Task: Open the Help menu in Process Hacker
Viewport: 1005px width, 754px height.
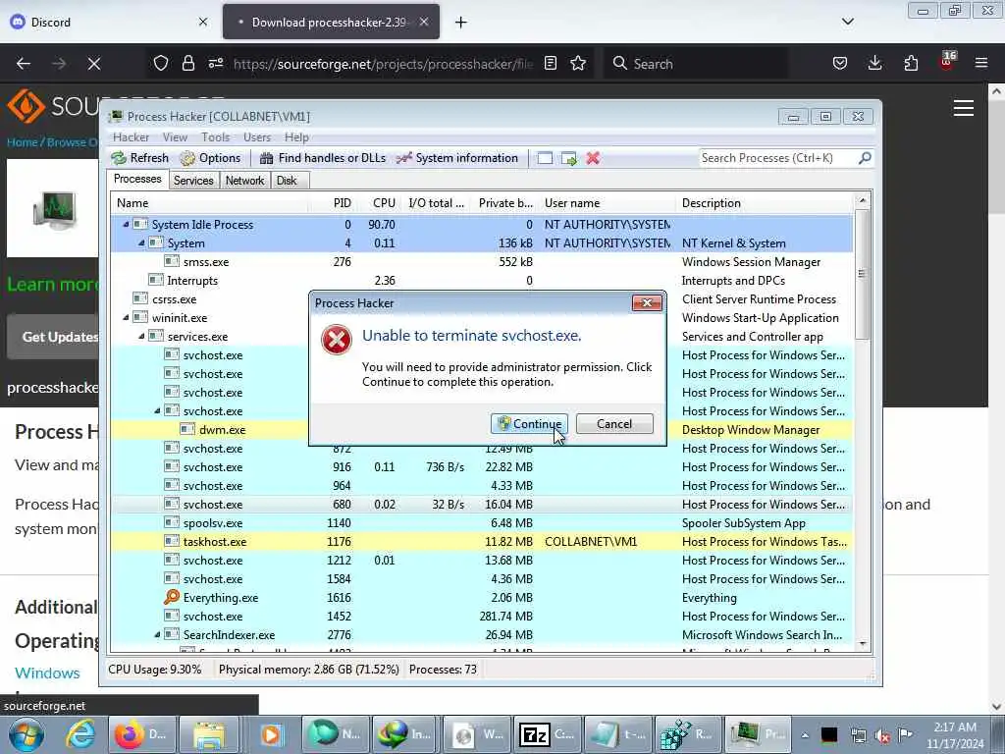Action: pyautogui.click(x=296, y=137)
